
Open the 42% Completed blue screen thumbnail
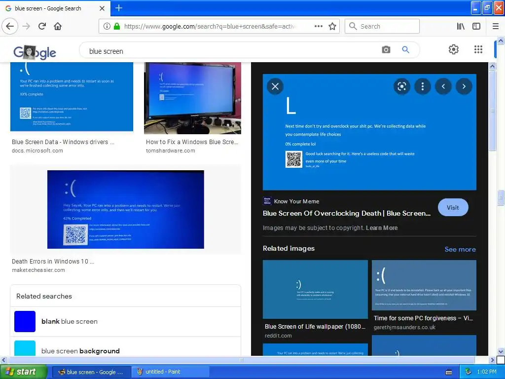click(x=126, y=209)
